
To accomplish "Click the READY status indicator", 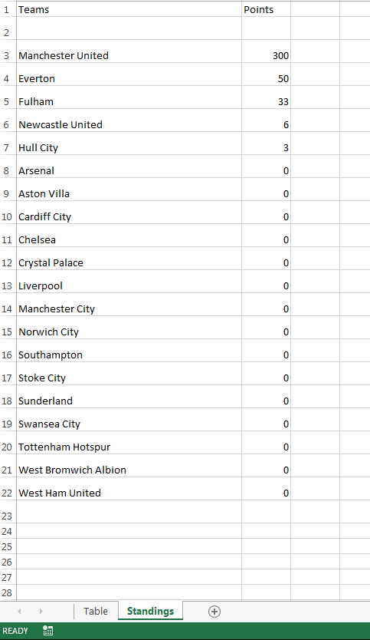I will point(15,631).
